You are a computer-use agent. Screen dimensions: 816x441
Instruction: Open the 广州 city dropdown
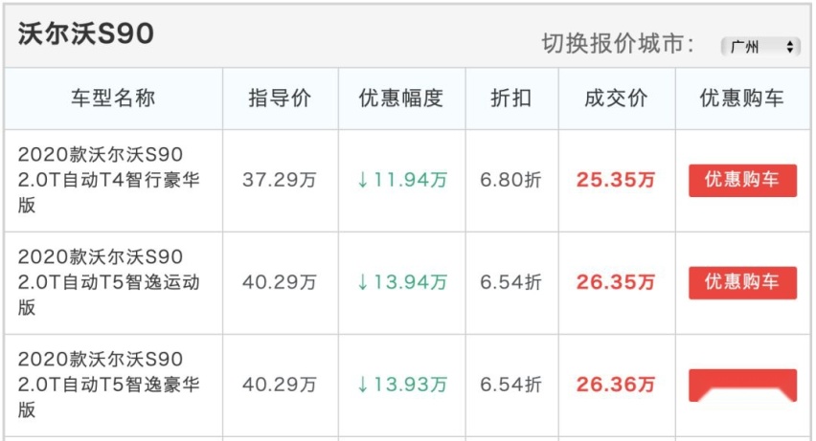coord(760,47)
